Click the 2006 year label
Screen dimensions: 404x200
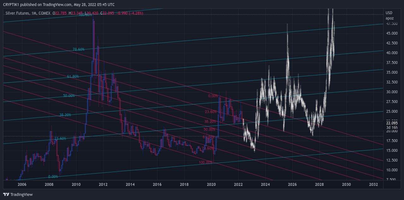pos(21,184)
